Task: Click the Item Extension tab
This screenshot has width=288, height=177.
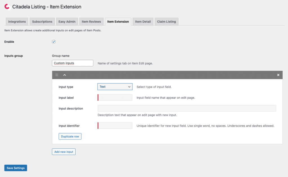Action: (118, 22)
